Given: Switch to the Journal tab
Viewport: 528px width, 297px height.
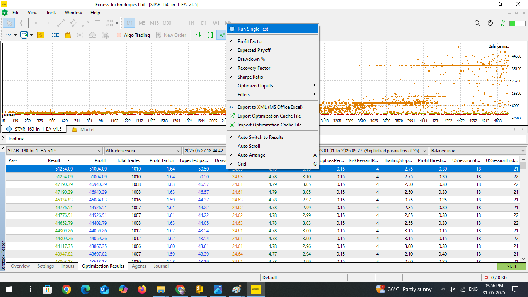Looking at the screenshot, I should coord(161,266).
